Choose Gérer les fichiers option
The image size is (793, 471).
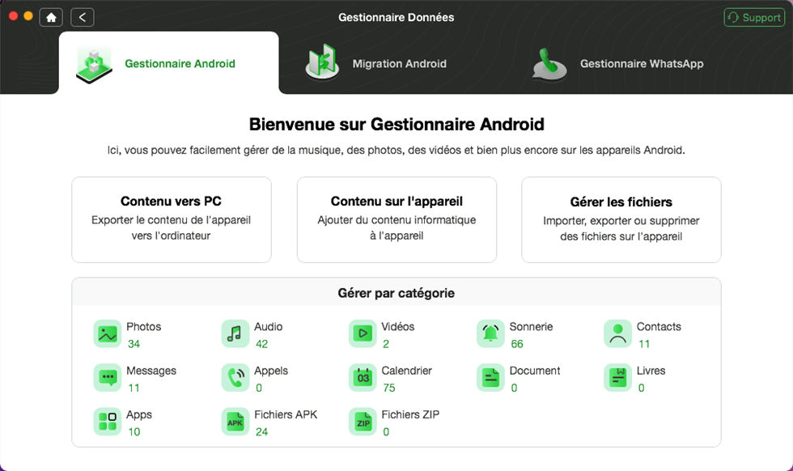pos(621,219)
